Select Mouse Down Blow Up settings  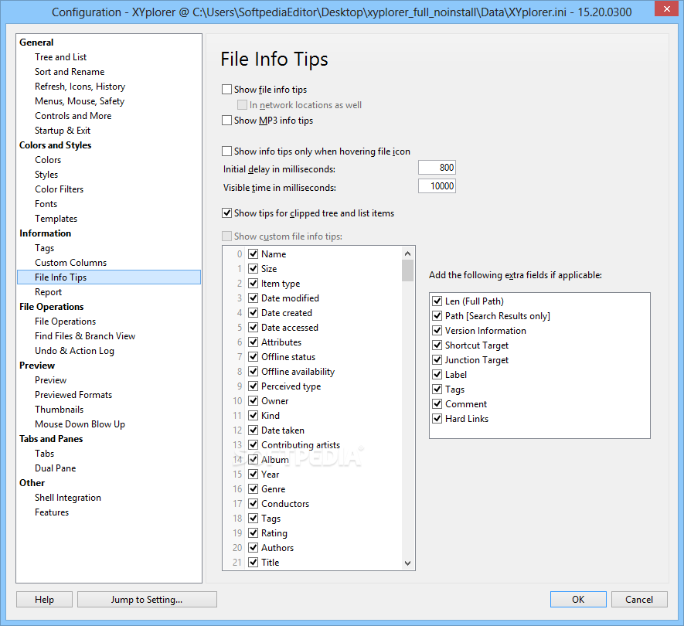(x=80, y=424)
